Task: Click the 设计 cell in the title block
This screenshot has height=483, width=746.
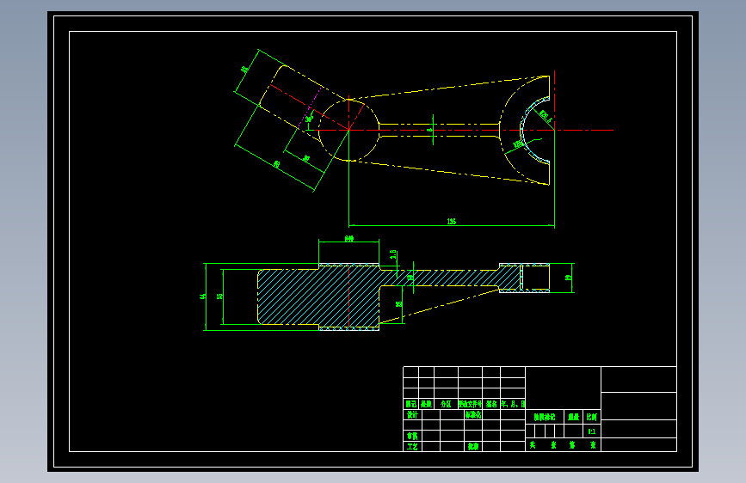Action: 412,414
